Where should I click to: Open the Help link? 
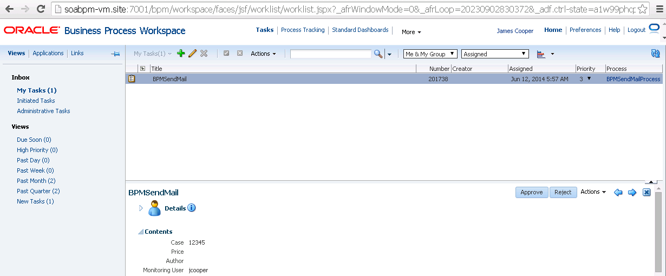pos(614,30)
